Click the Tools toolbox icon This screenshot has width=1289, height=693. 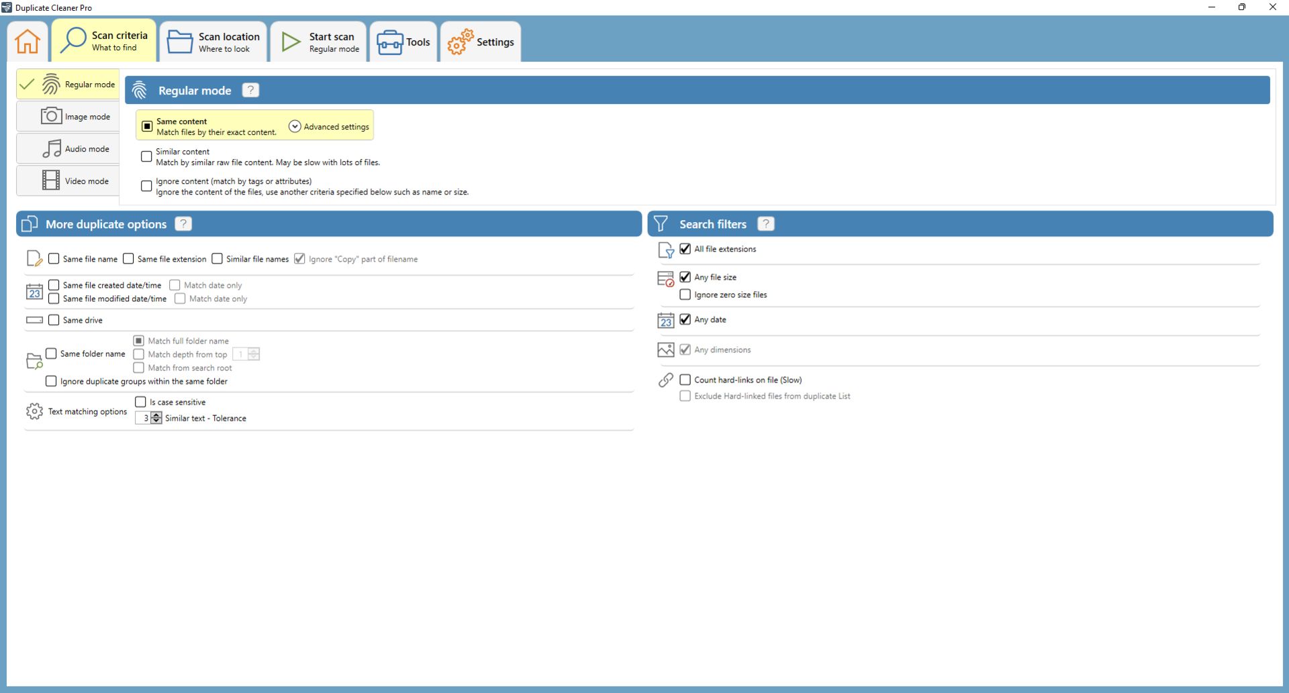click(x=390, y=42)
